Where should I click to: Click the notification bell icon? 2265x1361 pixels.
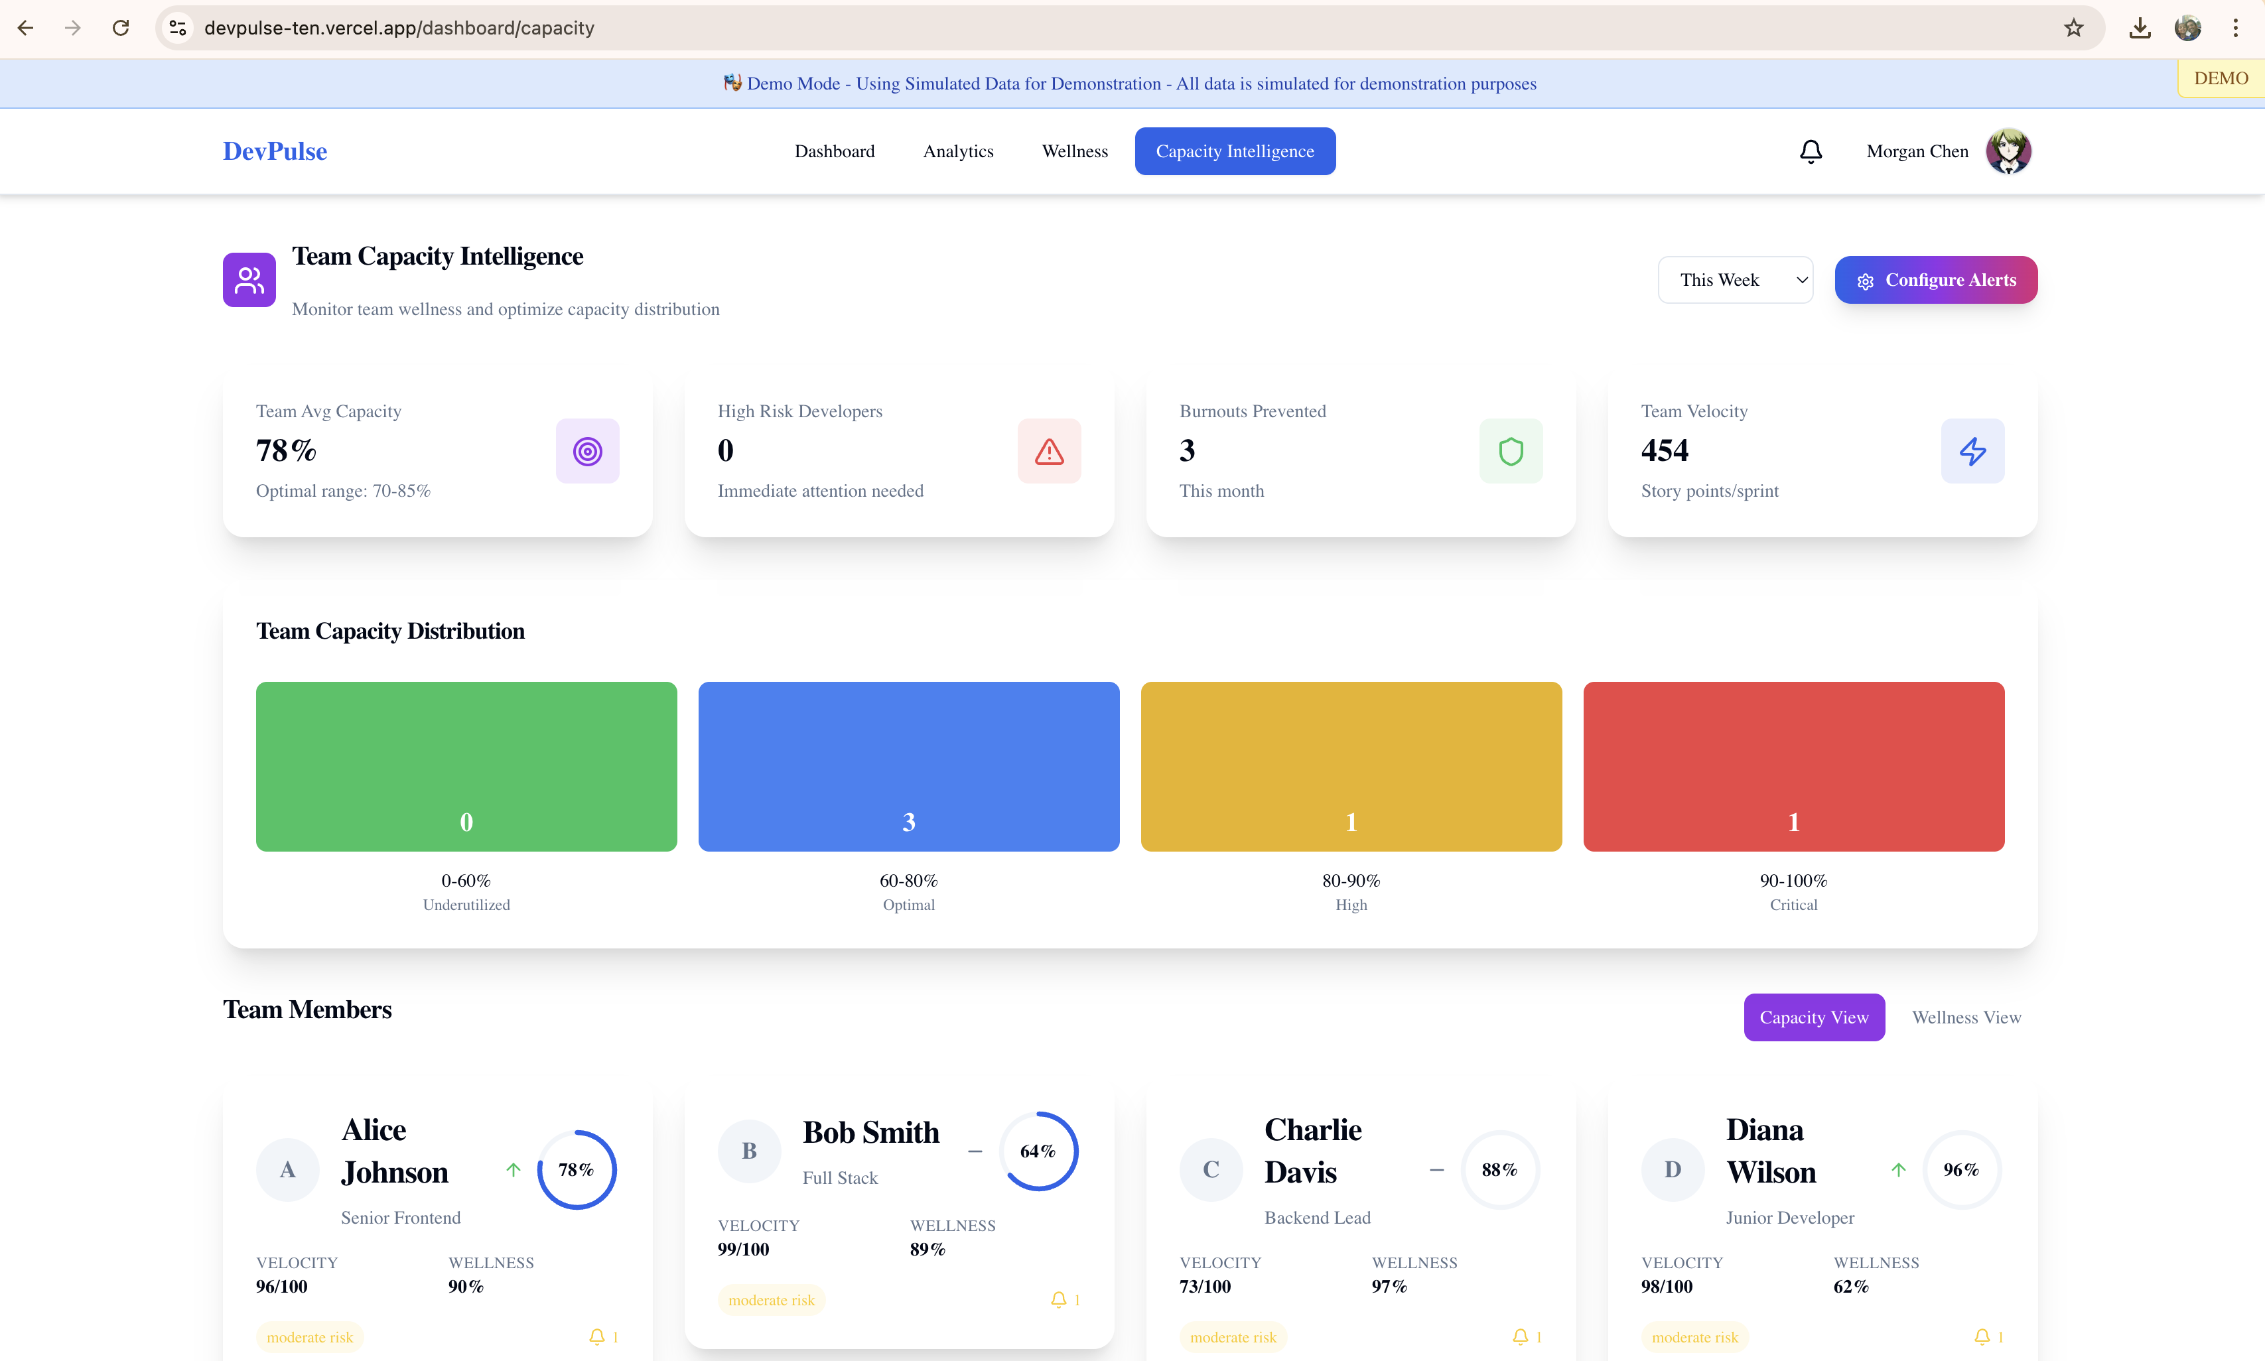[1810, 151]
